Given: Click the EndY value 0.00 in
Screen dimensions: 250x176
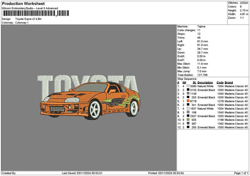Looking at the screenshot, I should 201,60.
